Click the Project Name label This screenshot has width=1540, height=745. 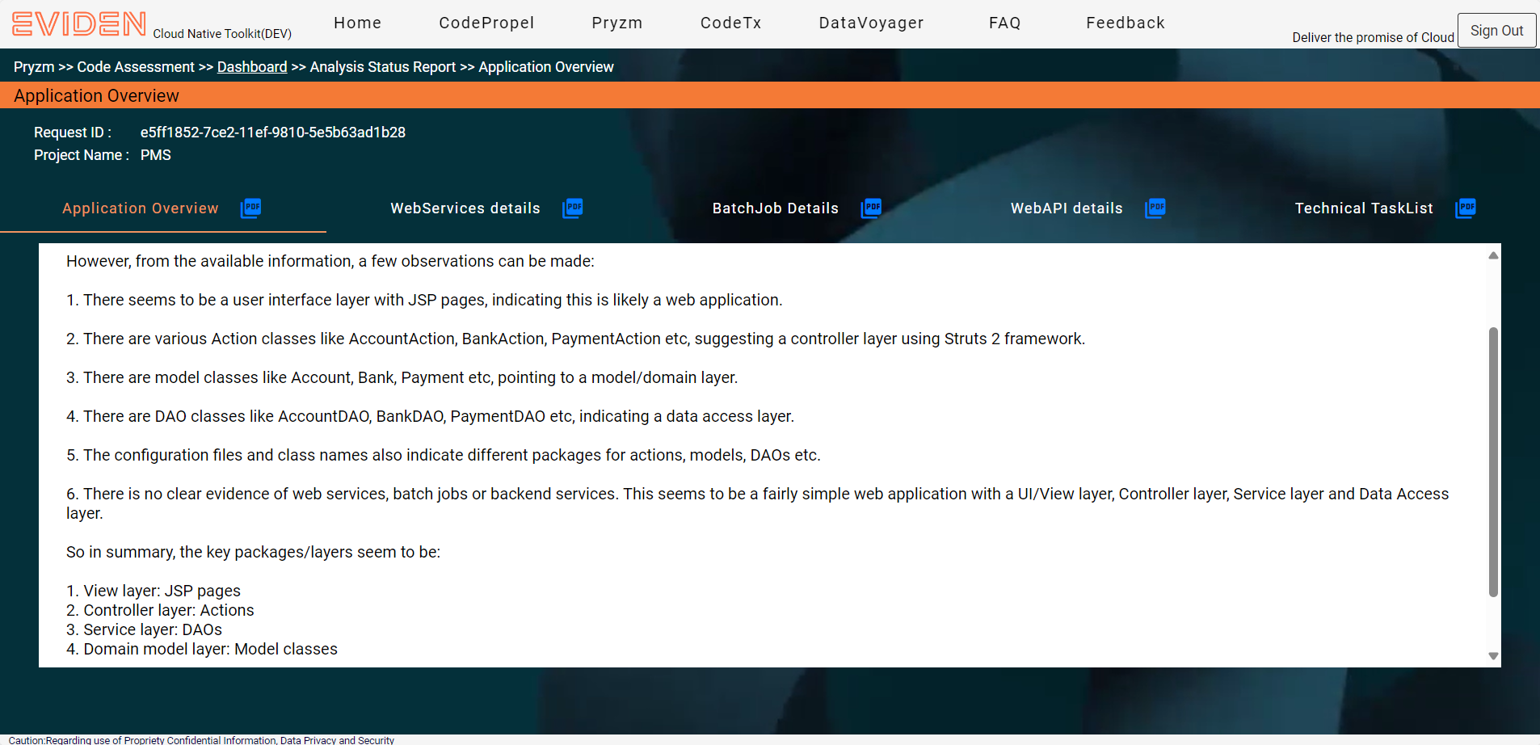point(82,155)
